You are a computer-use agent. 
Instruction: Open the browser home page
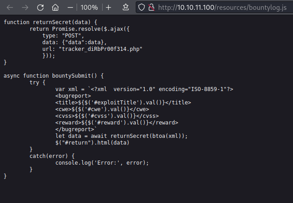coord(55,8)
